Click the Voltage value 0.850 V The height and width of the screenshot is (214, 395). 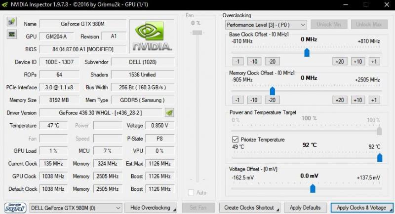(x=159, y=125)
